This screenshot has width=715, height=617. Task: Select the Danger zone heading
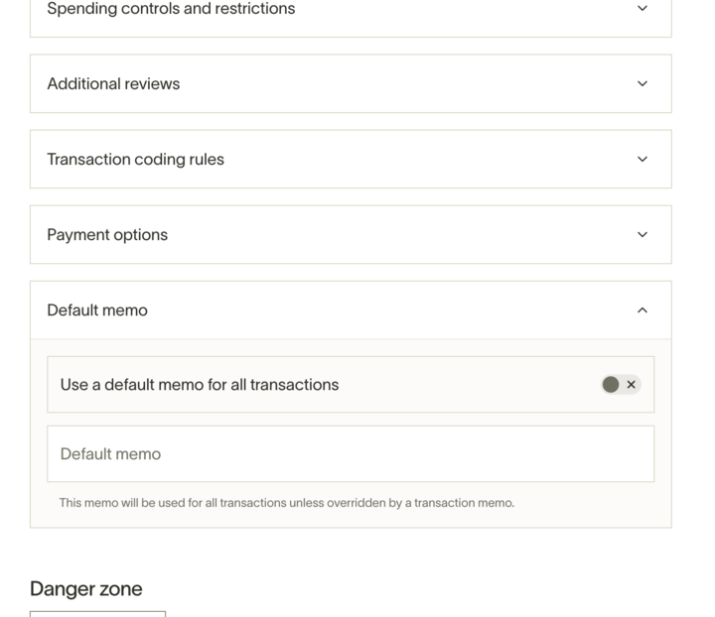click(x=85, y=589)
